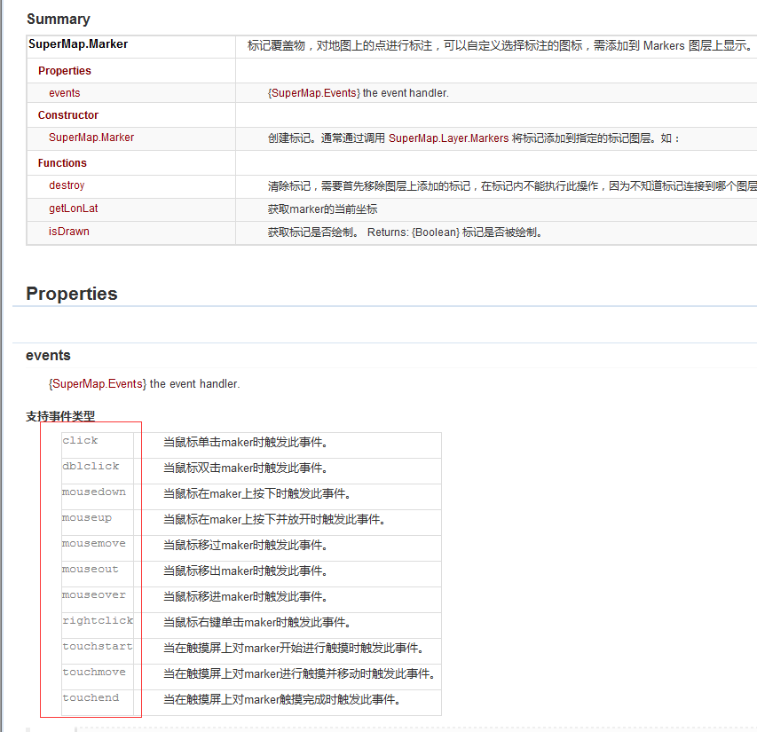
Task: Follow the SuperMap.Layer.Markers link
Action: click(448, 138)
